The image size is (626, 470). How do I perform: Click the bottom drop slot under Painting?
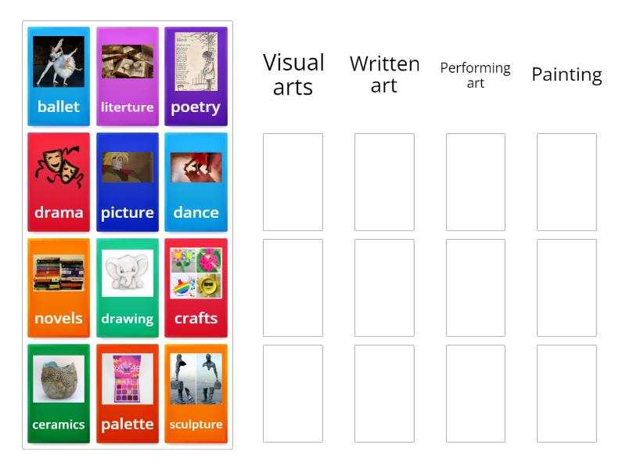point(566,392)
